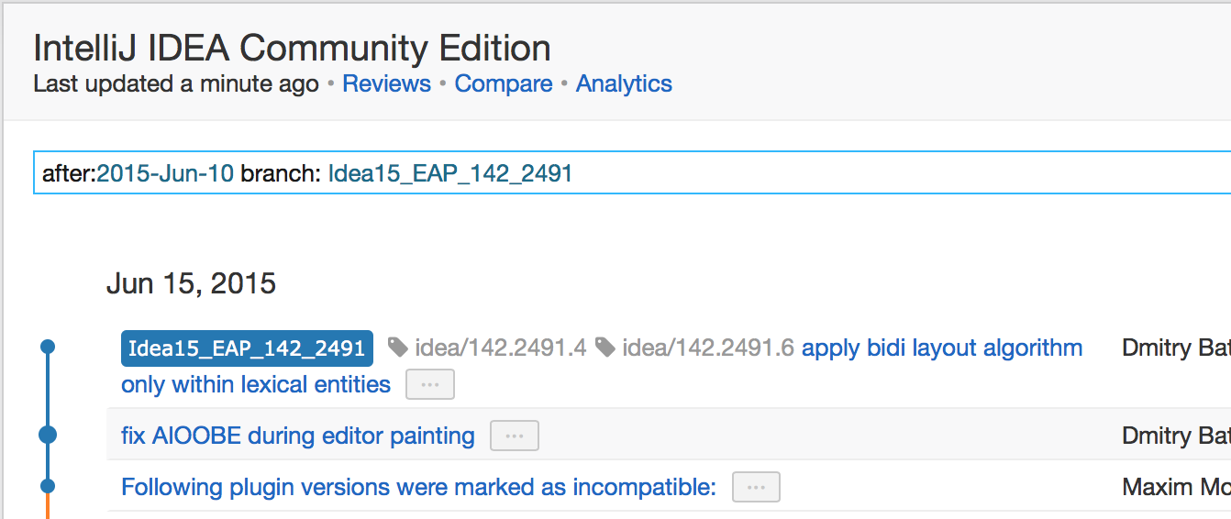
Task: Select the second commit graph node
Action: [48, 435]
